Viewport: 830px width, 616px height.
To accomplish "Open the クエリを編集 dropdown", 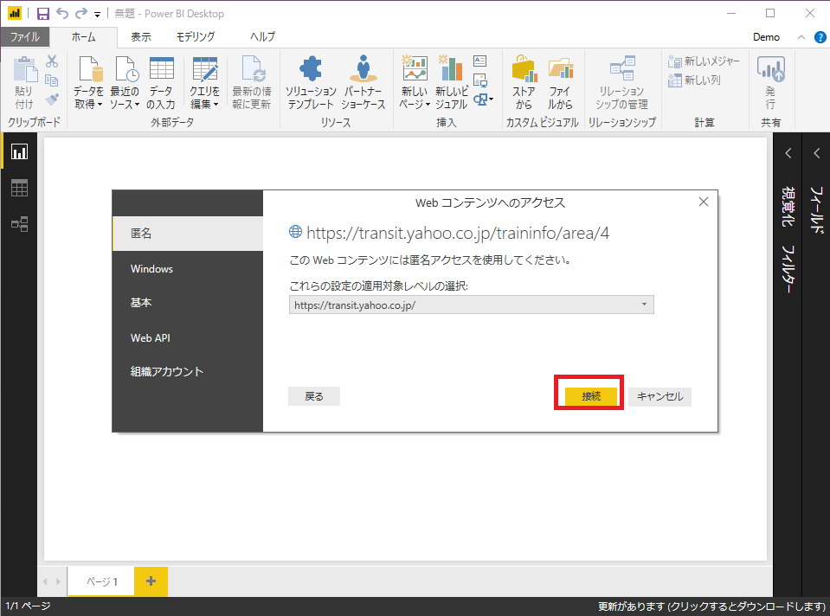I will click(x=205, y=82).
